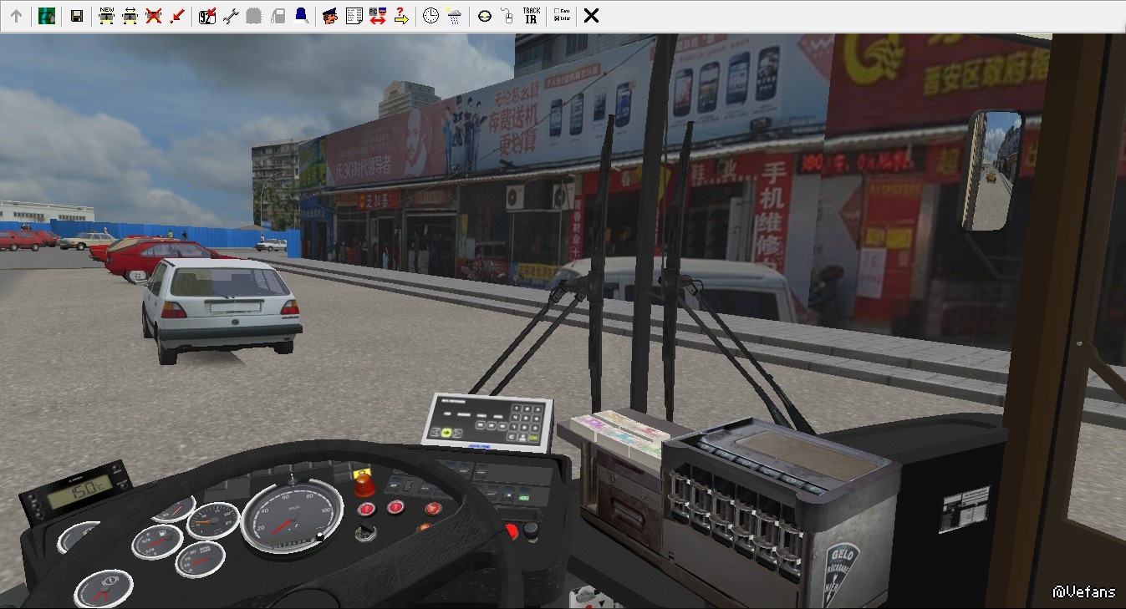Click the red question mark help icon
Image resolution: width=1126 pixels, height=609 pixels.
[x=400, y=16]
